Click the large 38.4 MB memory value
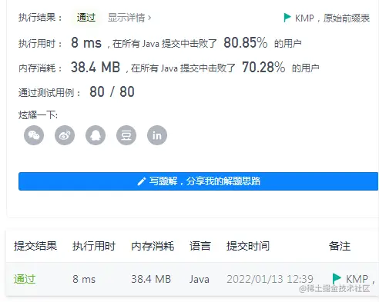379x302 pixels. pos(96,67)
